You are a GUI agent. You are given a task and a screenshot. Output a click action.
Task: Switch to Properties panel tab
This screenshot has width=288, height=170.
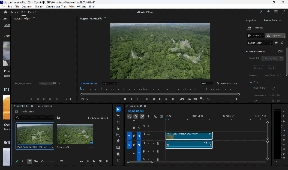tap(251, 20)
